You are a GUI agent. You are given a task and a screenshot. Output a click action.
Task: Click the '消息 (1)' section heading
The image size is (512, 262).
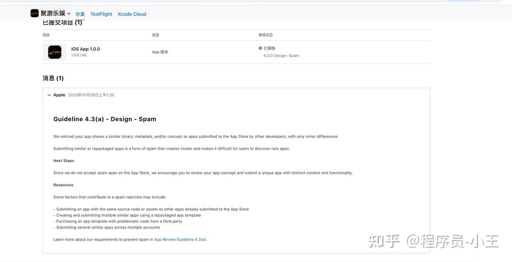click(53, 78)
